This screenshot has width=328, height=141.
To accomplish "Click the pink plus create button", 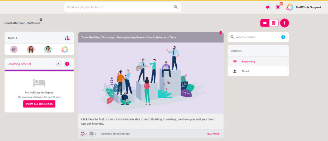I will 284,23.
